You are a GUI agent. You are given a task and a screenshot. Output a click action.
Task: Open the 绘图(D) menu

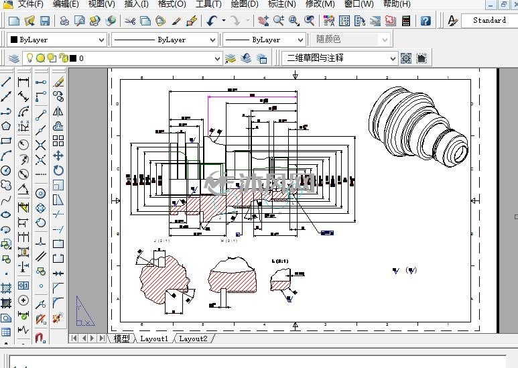[245, 4]
